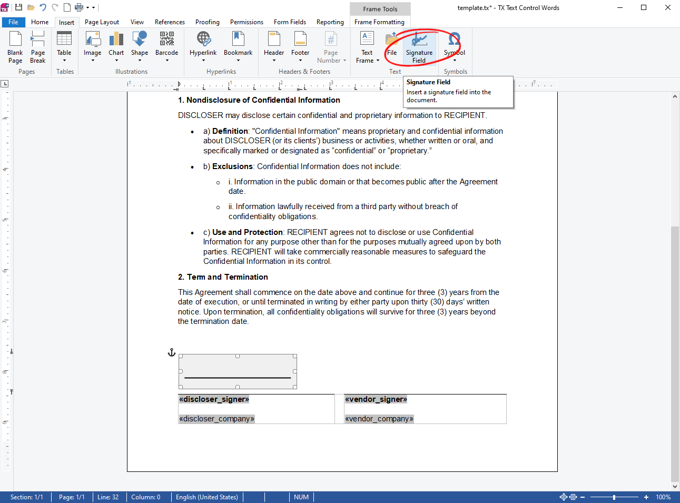
Task: Click the NUM indicator in status bar
Action: click(x=301, y=497)
